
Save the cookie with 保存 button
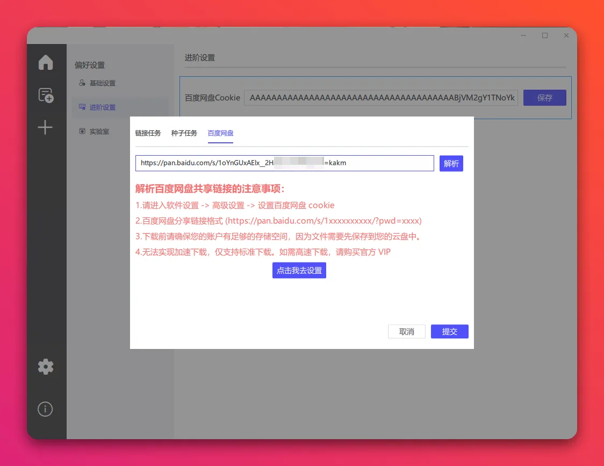(x=544, y=98)
